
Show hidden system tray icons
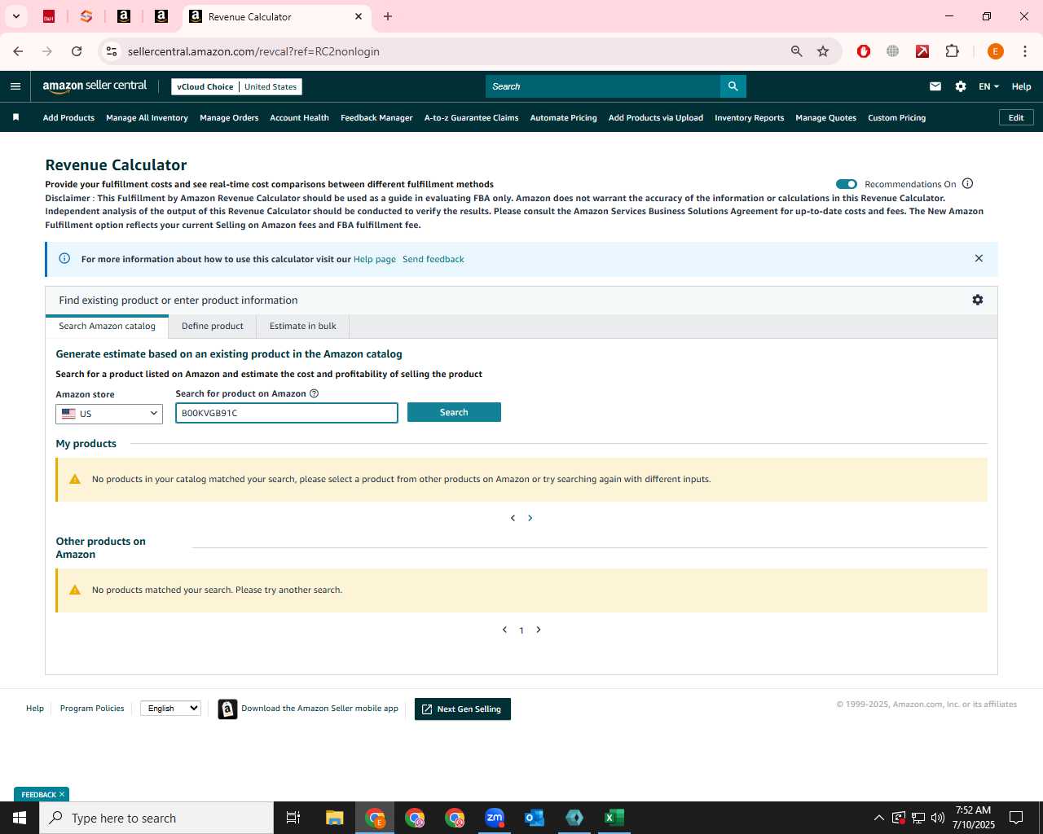point(878,818)
